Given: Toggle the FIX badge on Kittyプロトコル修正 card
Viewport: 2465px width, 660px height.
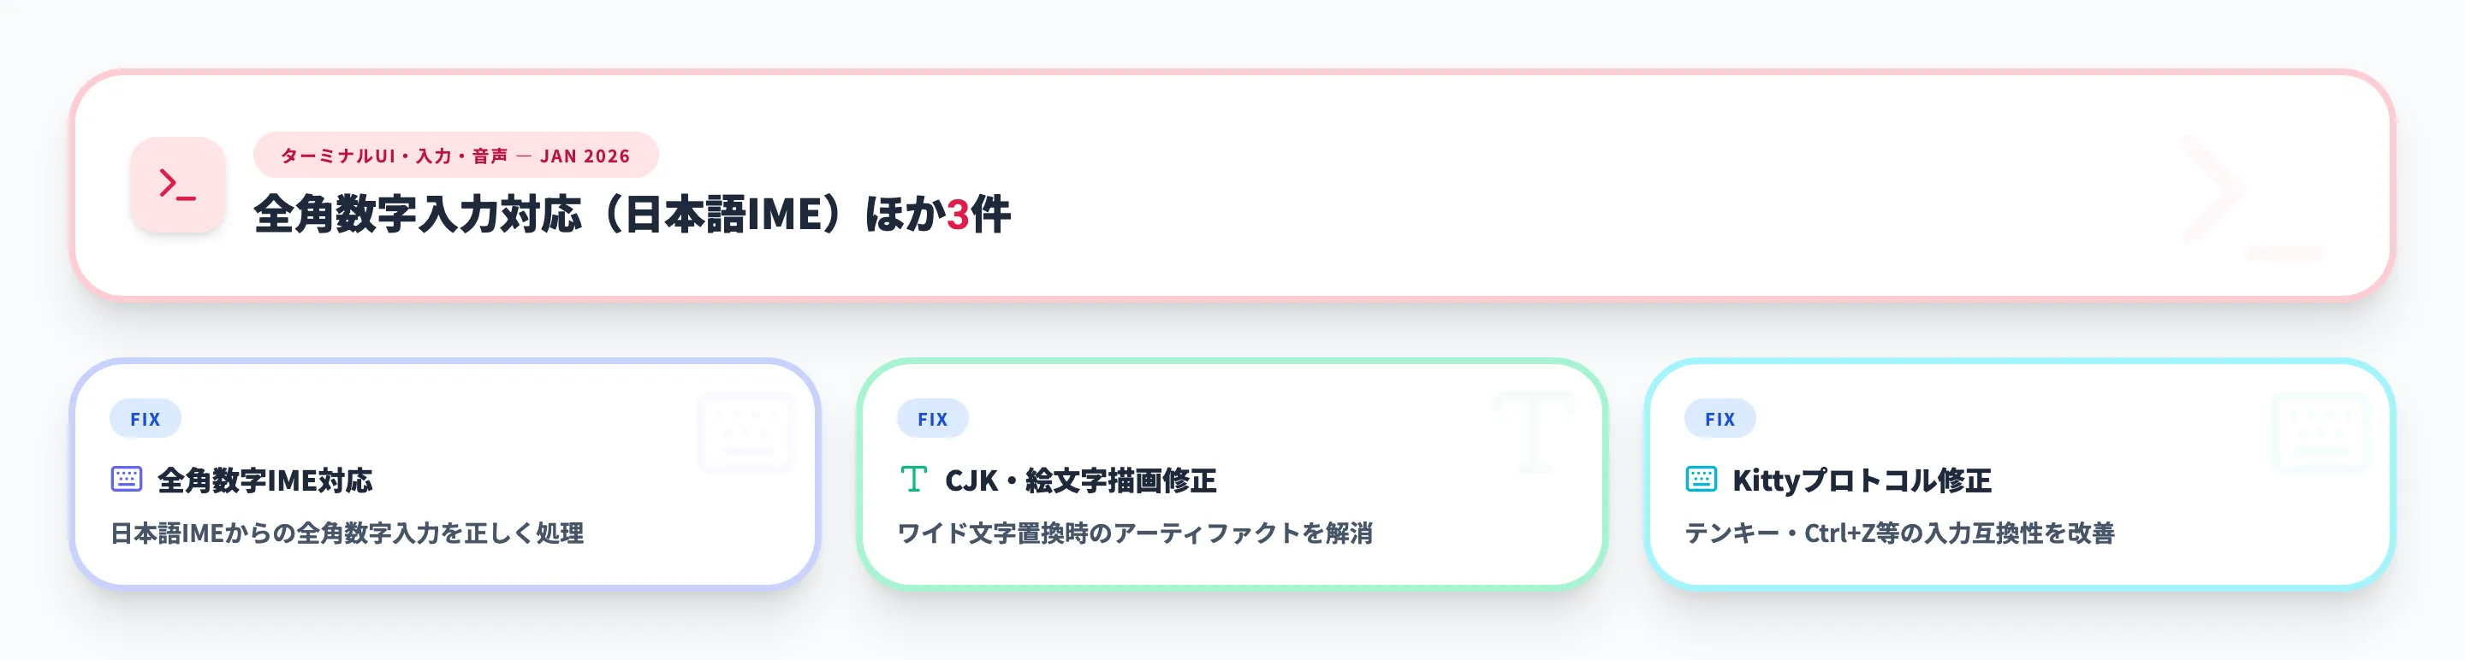Looking at the screenshot, I should (x=1720, y=418).
